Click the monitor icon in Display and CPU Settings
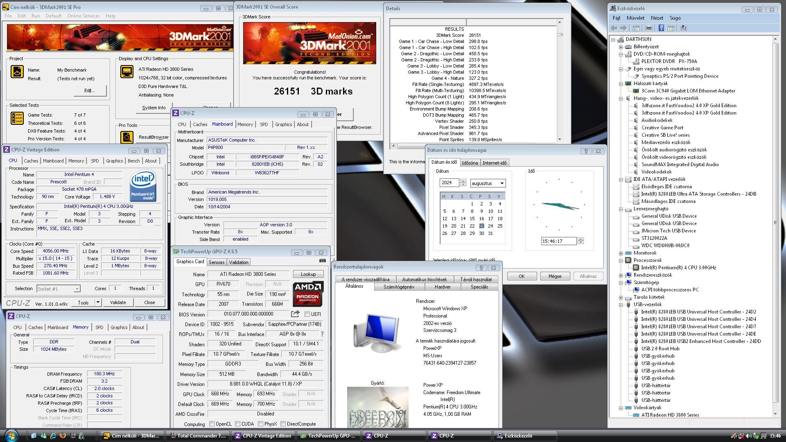The image size is (786, 442). [x=127, y=72]
